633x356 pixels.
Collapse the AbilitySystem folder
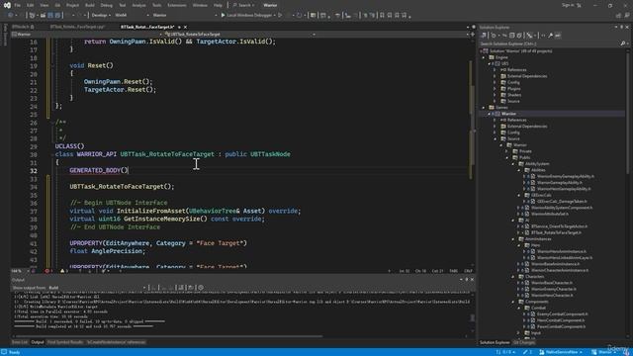point(513,164)
